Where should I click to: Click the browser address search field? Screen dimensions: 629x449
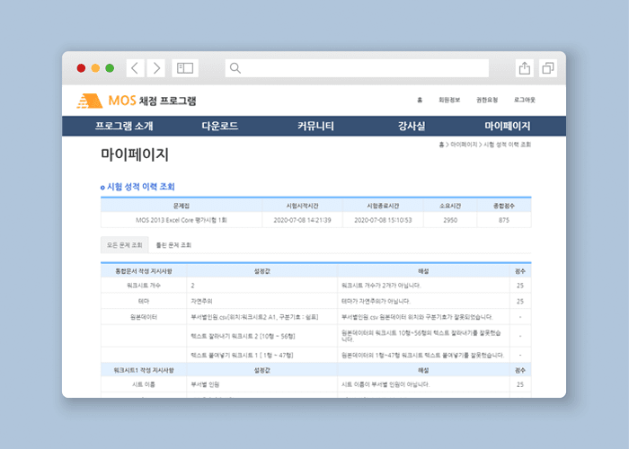[x=357, y=68]
